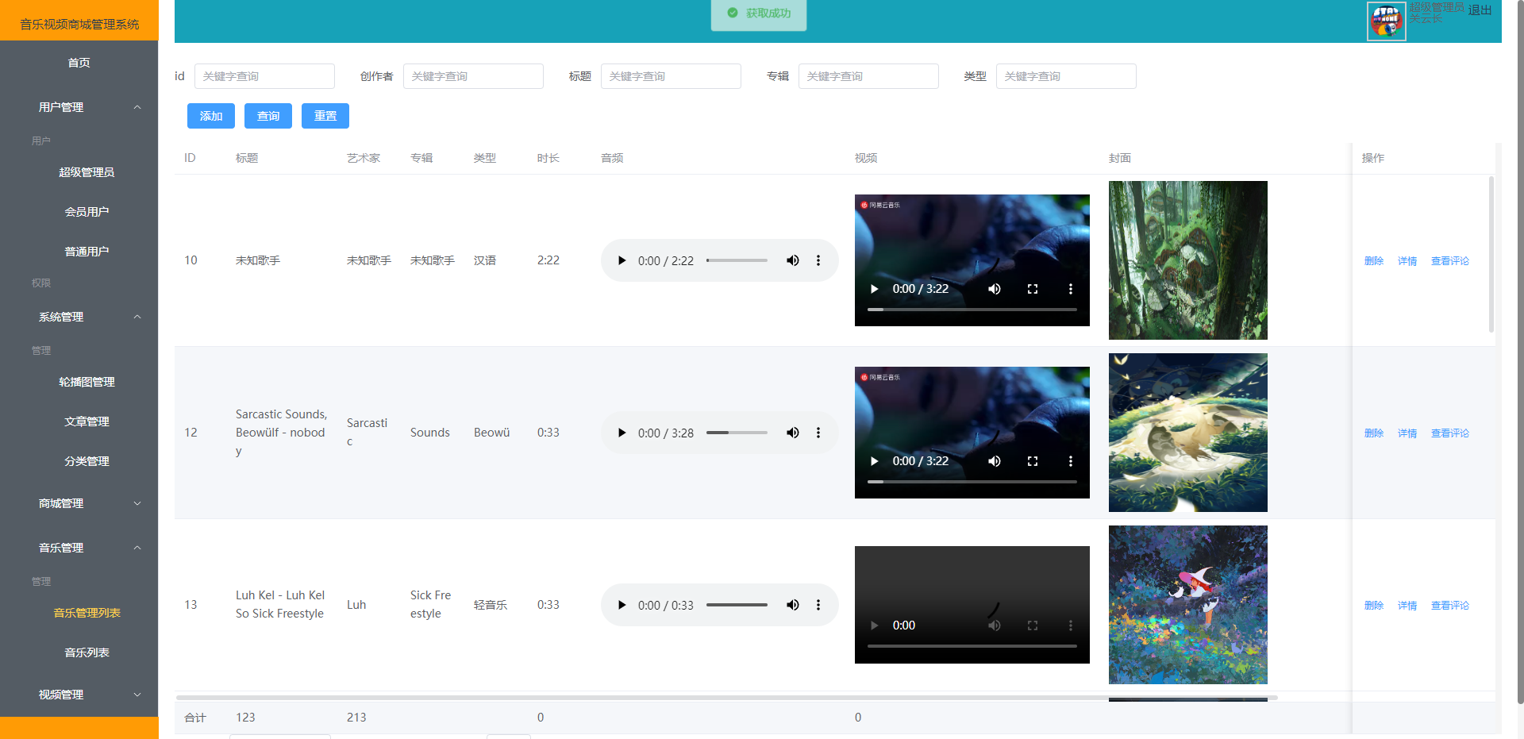Image resolution: width=1524 pixels, height=739 pixels.
Task: Log out via 退出 link
Action: (x=1480, y=10)
